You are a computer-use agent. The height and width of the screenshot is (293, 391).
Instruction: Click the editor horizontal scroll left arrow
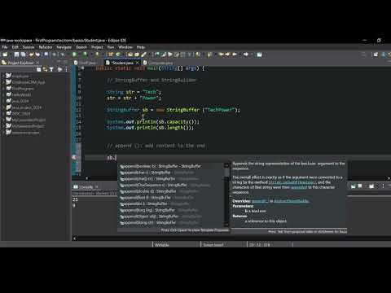(x=86, y=178)
